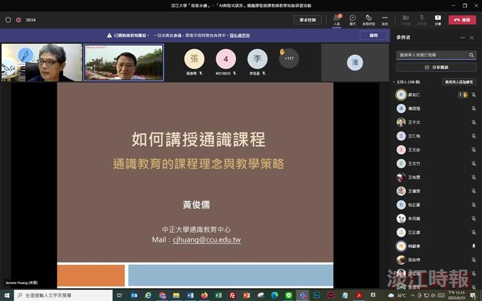Open the meeting Chat (聊天) icon

click(352, 20)
